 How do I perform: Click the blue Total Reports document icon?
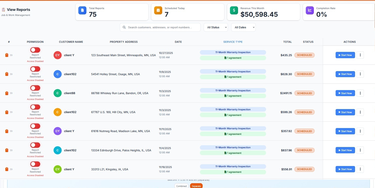pos(82,10)
